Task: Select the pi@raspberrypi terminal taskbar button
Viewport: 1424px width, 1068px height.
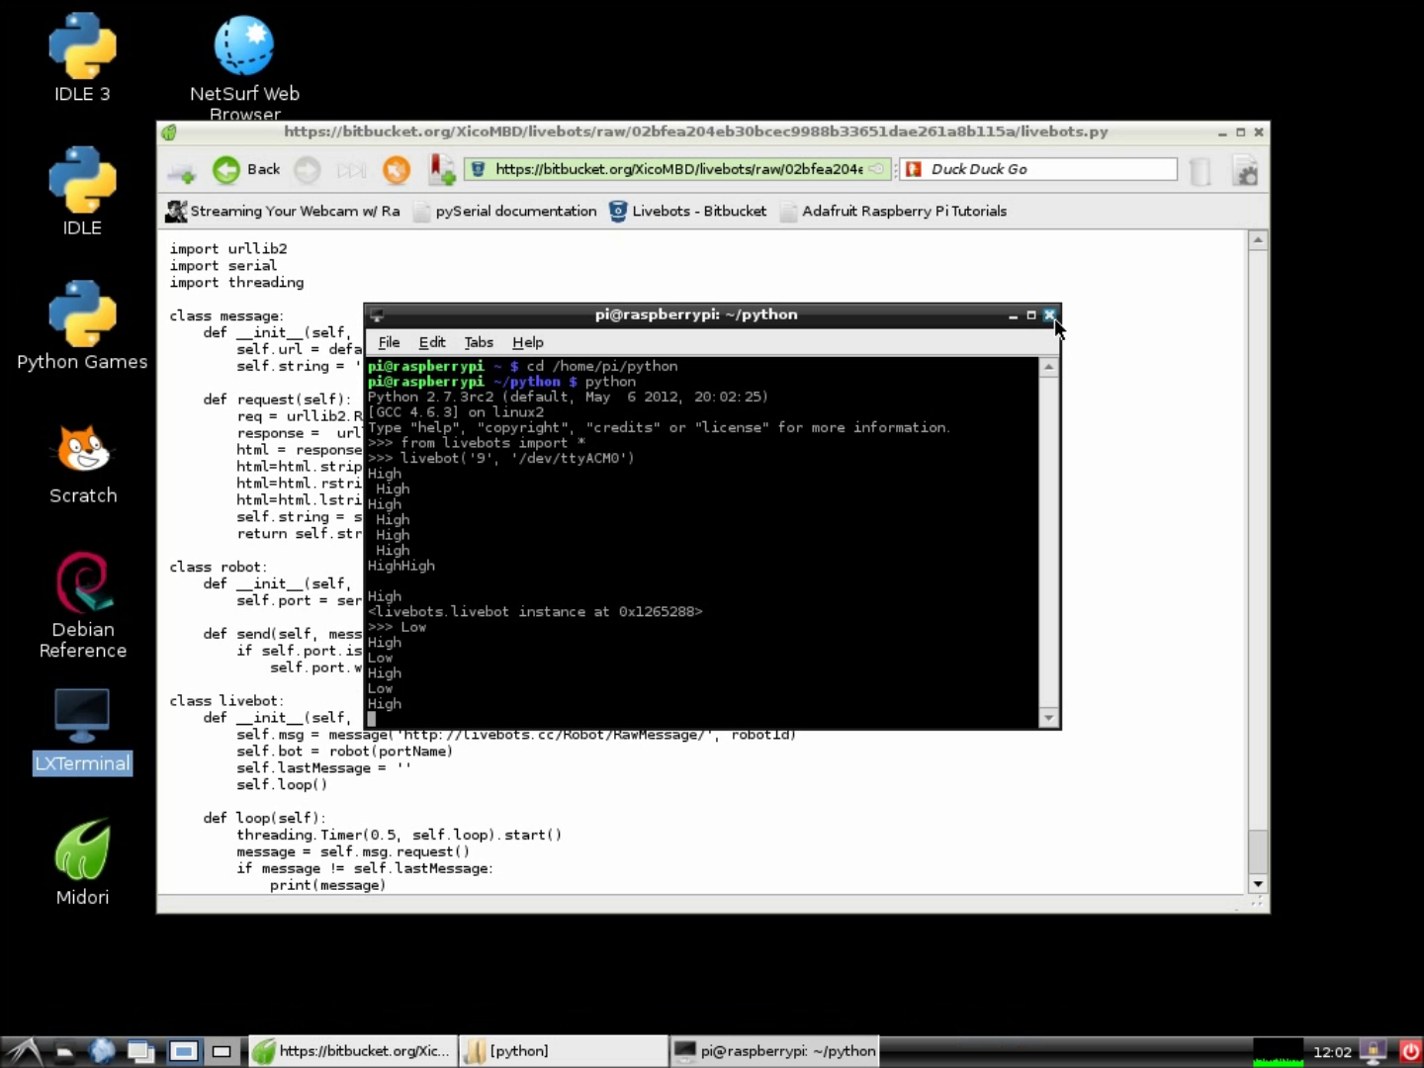Action: coord(774,1051)
